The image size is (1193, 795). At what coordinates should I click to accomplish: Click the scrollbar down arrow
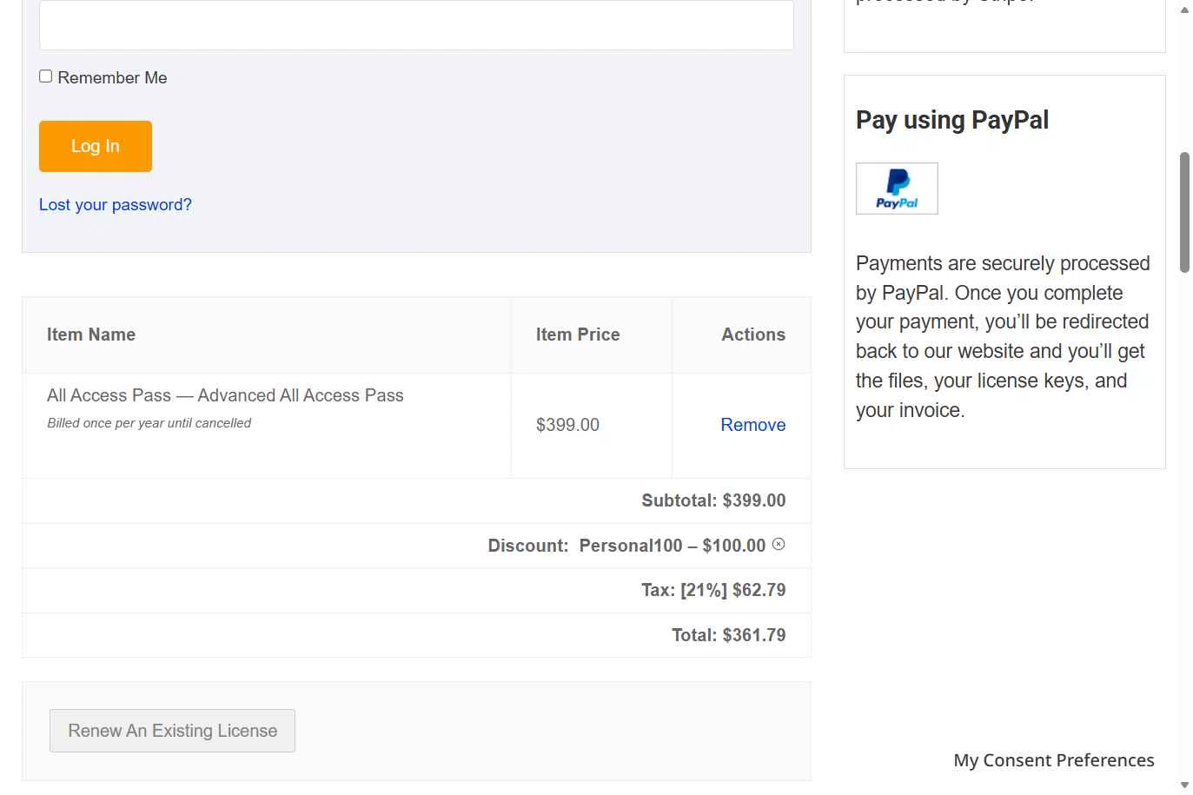[1184, 785]
